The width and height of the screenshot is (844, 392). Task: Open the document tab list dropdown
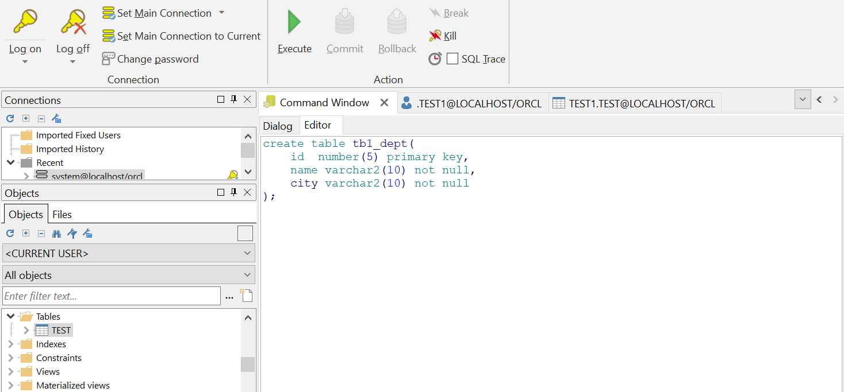click(803, 99)
